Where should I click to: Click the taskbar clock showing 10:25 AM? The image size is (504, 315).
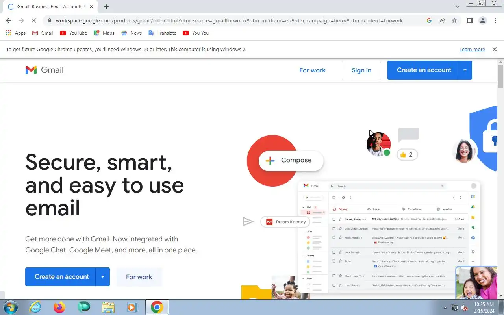484,308
